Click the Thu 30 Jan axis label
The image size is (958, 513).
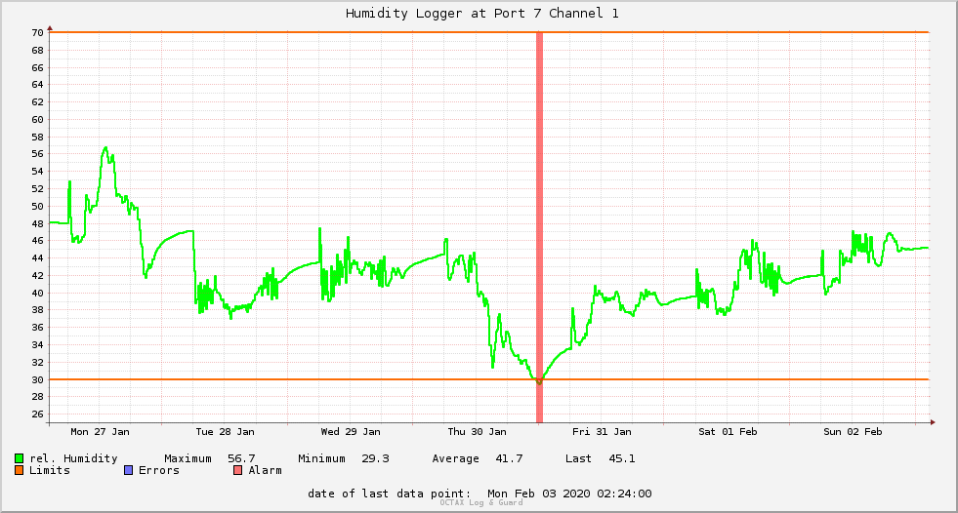click(478, 432)
